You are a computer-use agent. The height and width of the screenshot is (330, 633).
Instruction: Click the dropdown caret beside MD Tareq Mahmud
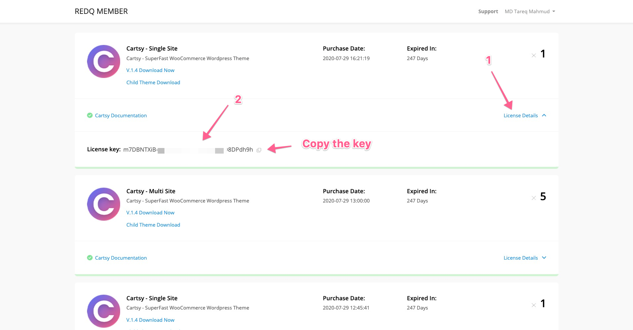(554, 12)
